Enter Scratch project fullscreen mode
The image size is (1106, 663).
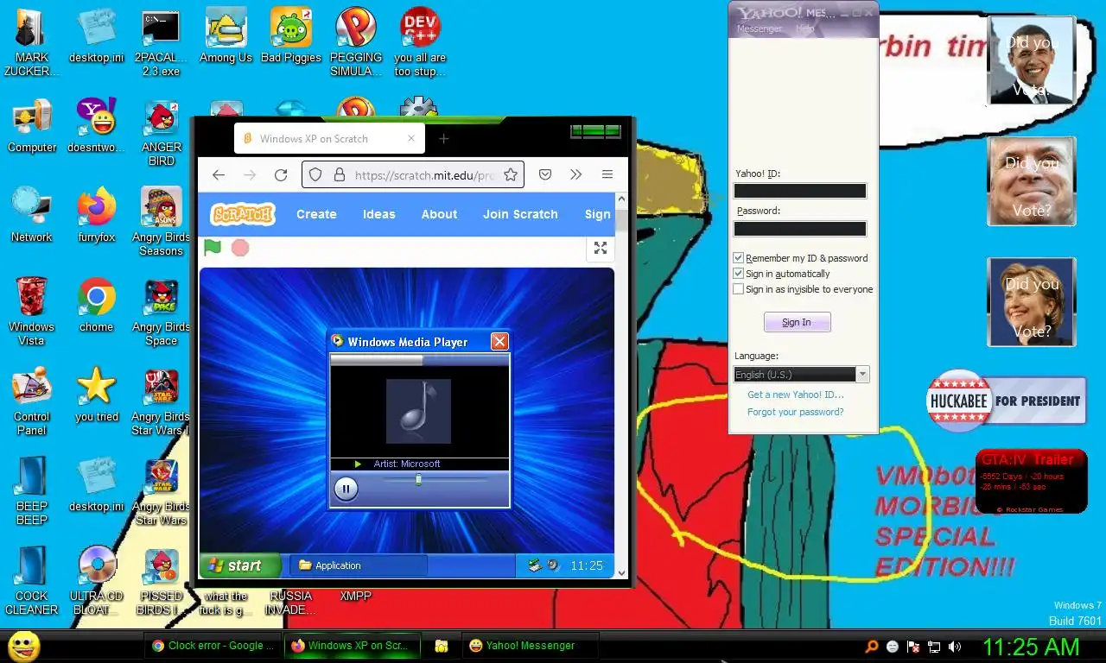tap(601, 249)
